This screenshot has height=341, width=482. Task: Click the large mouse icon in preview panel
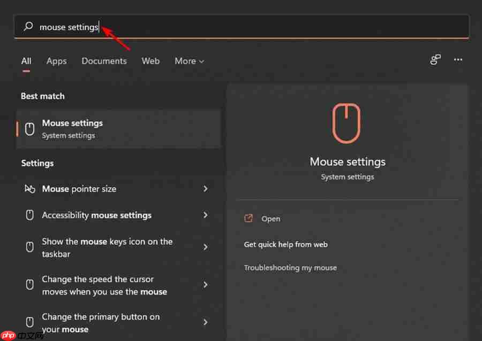(x=347, y=123)
